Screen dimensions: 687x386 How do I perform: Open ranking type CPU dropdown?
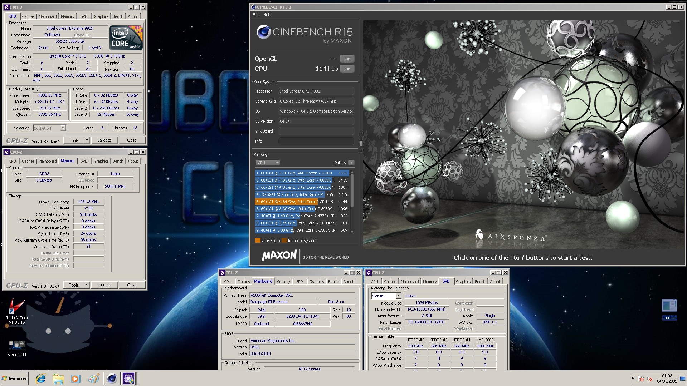(x=267, y=163)
